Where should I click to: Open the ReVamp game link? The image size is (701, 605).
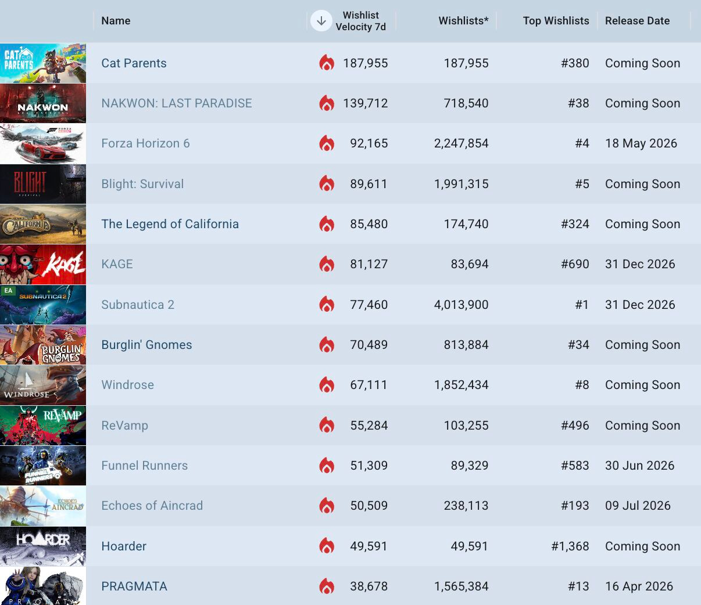[124, 426]
